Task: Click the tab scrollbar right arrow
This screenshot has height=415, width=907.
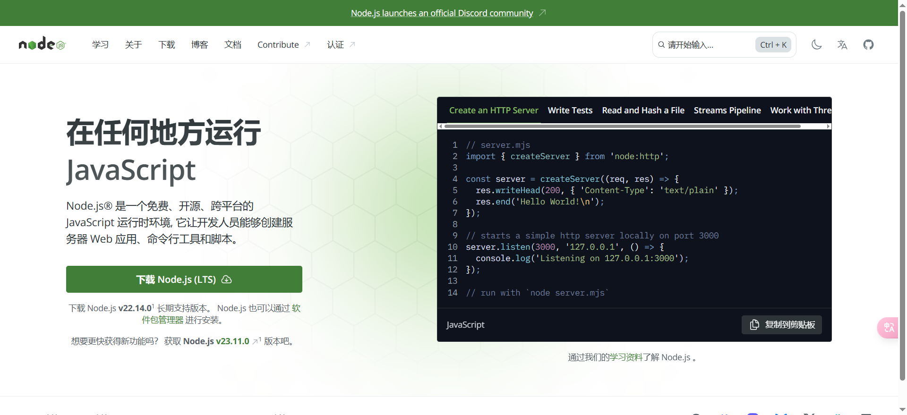Action: click(x=828, y=126)
